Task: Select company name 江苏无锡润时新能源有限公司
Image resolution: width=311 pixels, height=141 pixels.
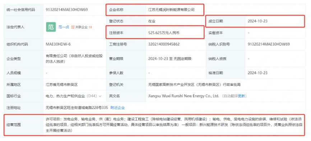Action: point(171,10)
